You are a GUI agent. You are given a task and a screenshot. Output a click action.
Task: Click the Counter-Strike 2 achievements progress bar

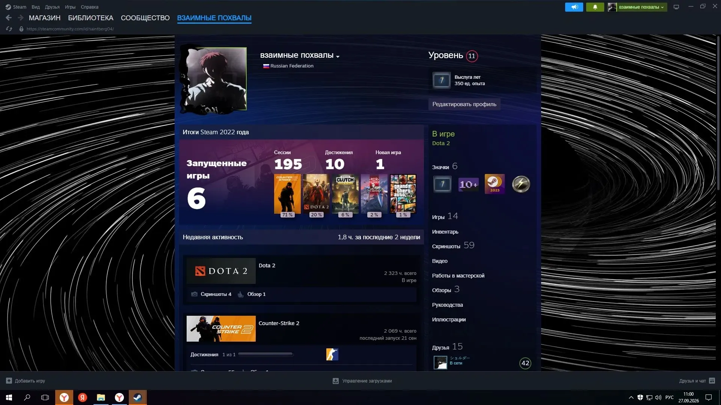[265, 354]
